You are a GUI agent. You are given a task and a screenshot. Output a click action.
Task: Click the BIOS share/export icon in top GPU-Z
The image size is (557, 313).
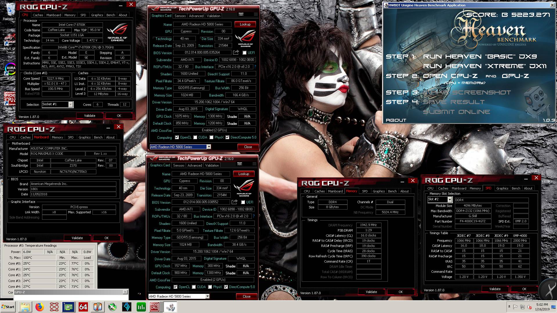tap(236, 52)
